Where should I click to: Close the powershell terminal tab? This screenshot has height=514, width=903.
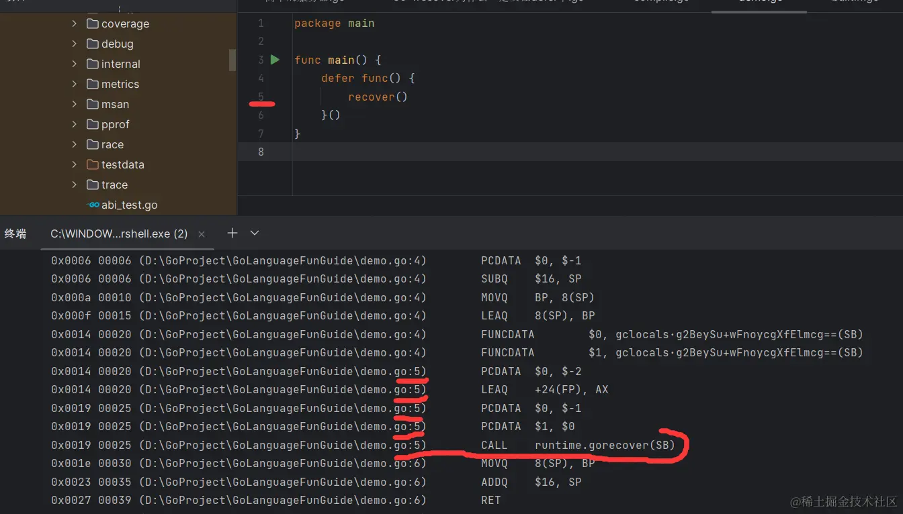[x=202, y=234]
